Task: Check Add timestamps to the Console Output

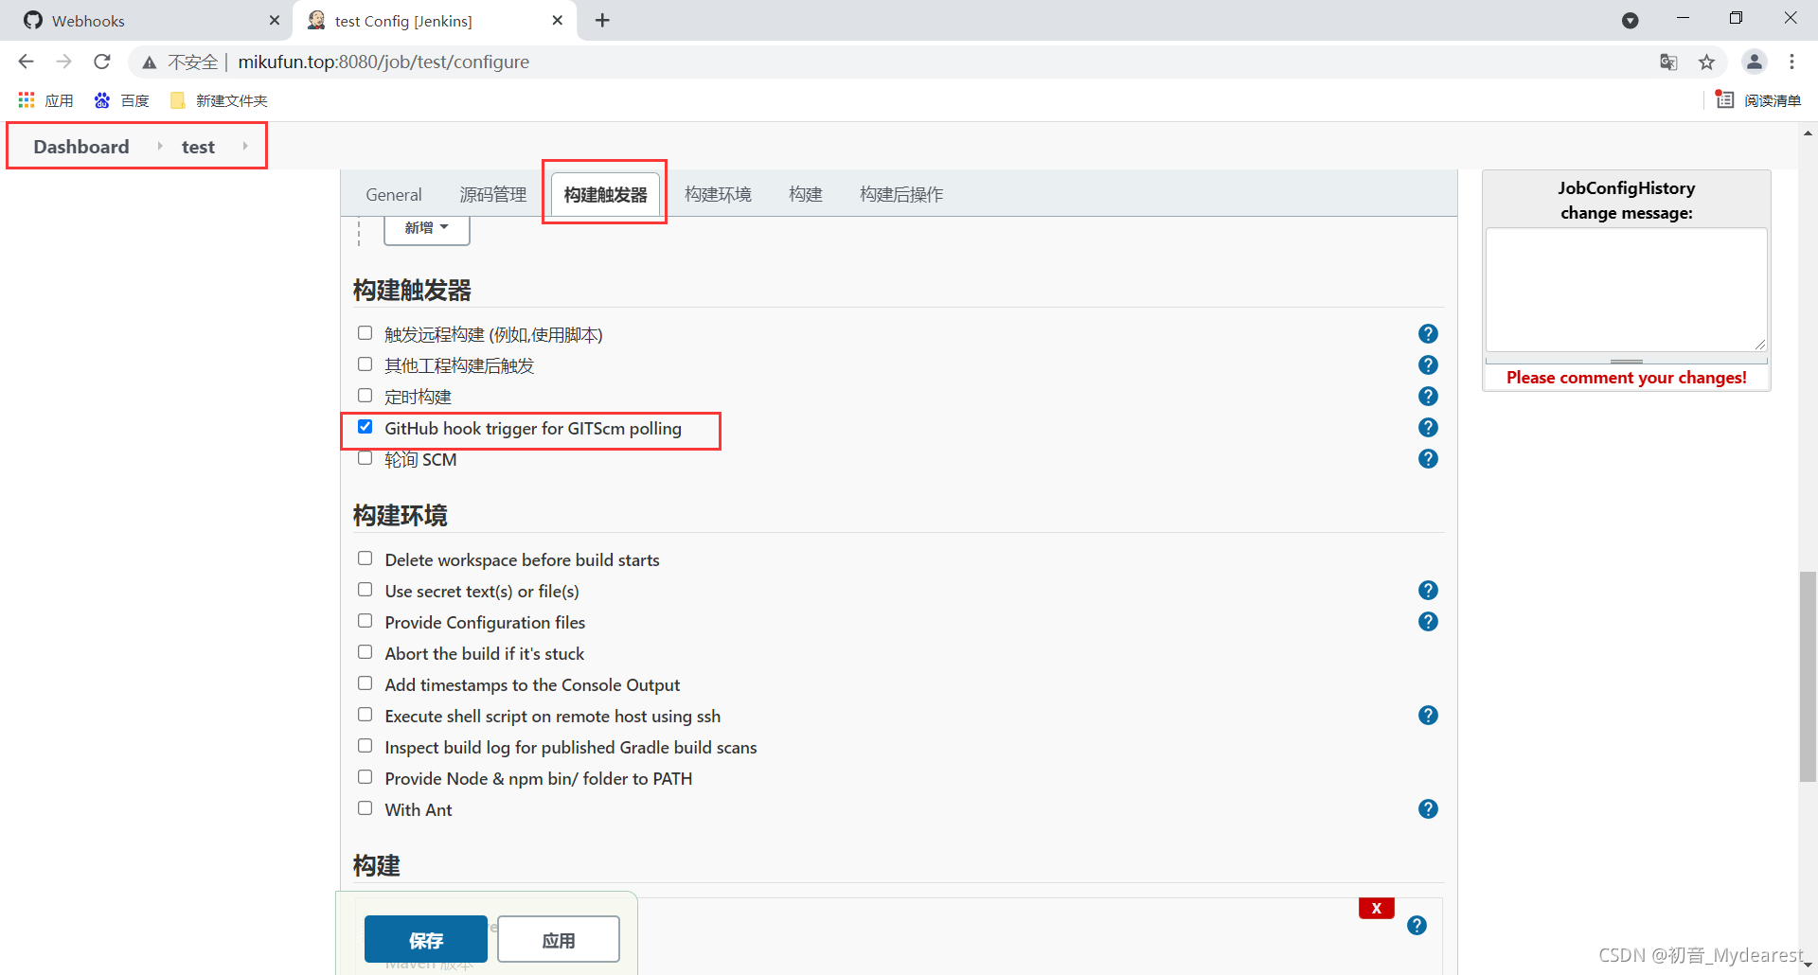Action: 365,683
